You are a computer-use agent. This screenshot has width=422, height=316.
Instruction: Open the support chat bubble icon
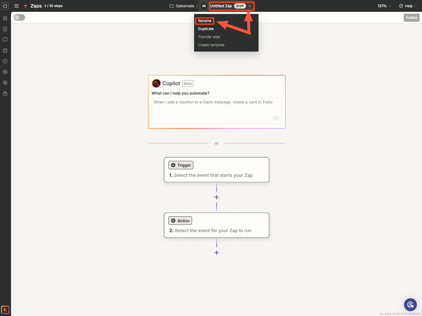(x=410, y=305)
